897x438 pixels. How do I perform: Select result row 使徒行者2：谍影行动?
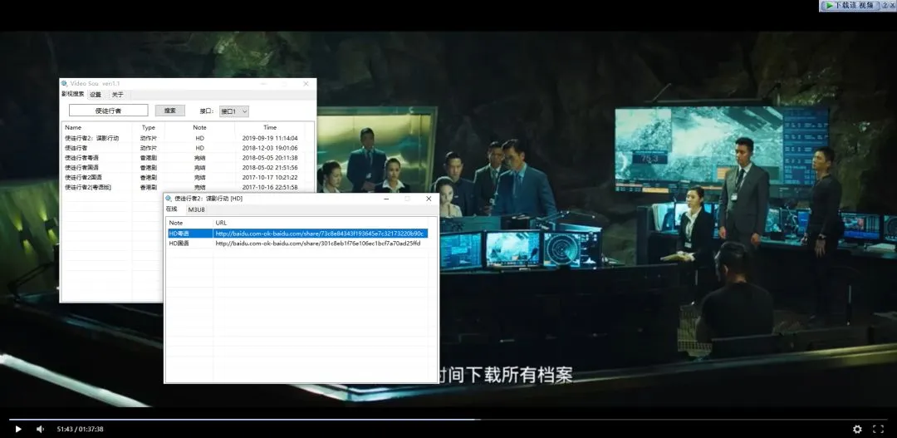point(183,138)
